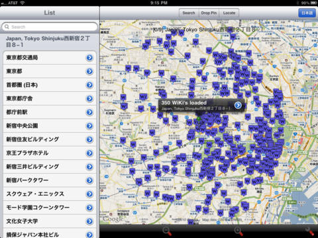318x238 pixels.
Task: Select 新宿住友ビルディング list row
Action: (50, 139)
